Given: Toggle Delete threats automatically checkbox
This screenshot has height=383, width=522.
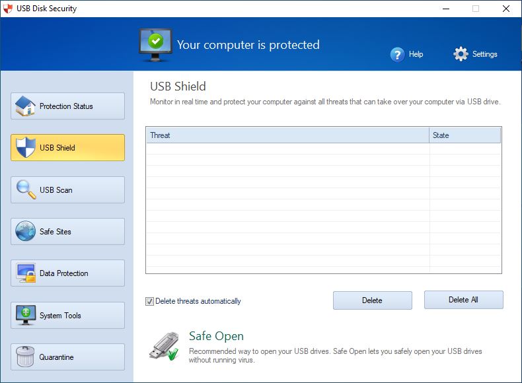Looking at the screenshot, I should click(149, 302).
